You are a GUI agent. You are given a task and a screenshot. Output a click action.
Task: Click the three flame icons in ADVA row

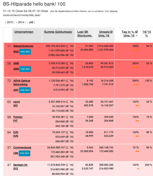[x=135, y=84]
